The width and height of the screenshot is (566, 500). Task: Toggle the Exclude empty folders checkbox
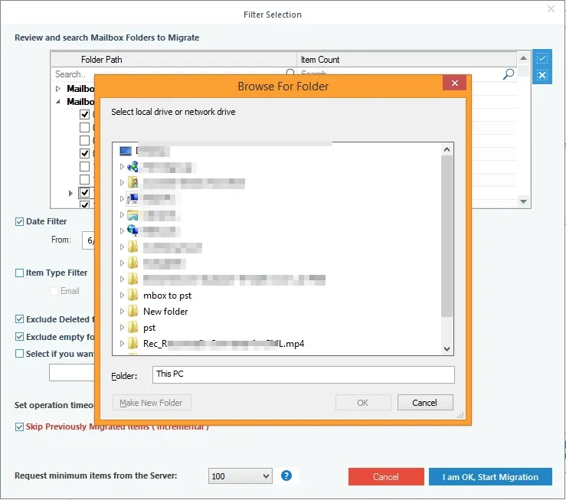coord(19,337)
